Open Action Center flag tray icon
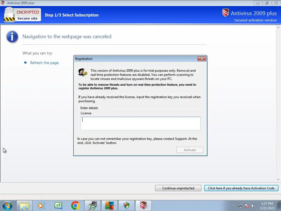The height and width of the screenshot is (211, 281). tap(247, 206)
